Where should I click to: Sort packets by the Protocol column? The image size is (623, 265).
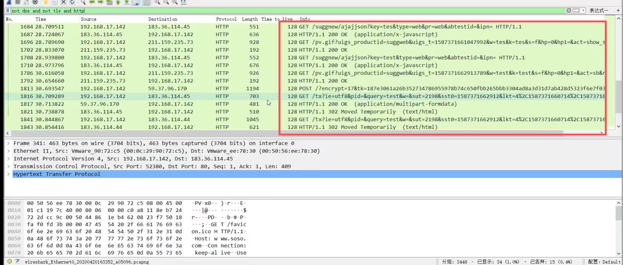click(x=226, y=19)
